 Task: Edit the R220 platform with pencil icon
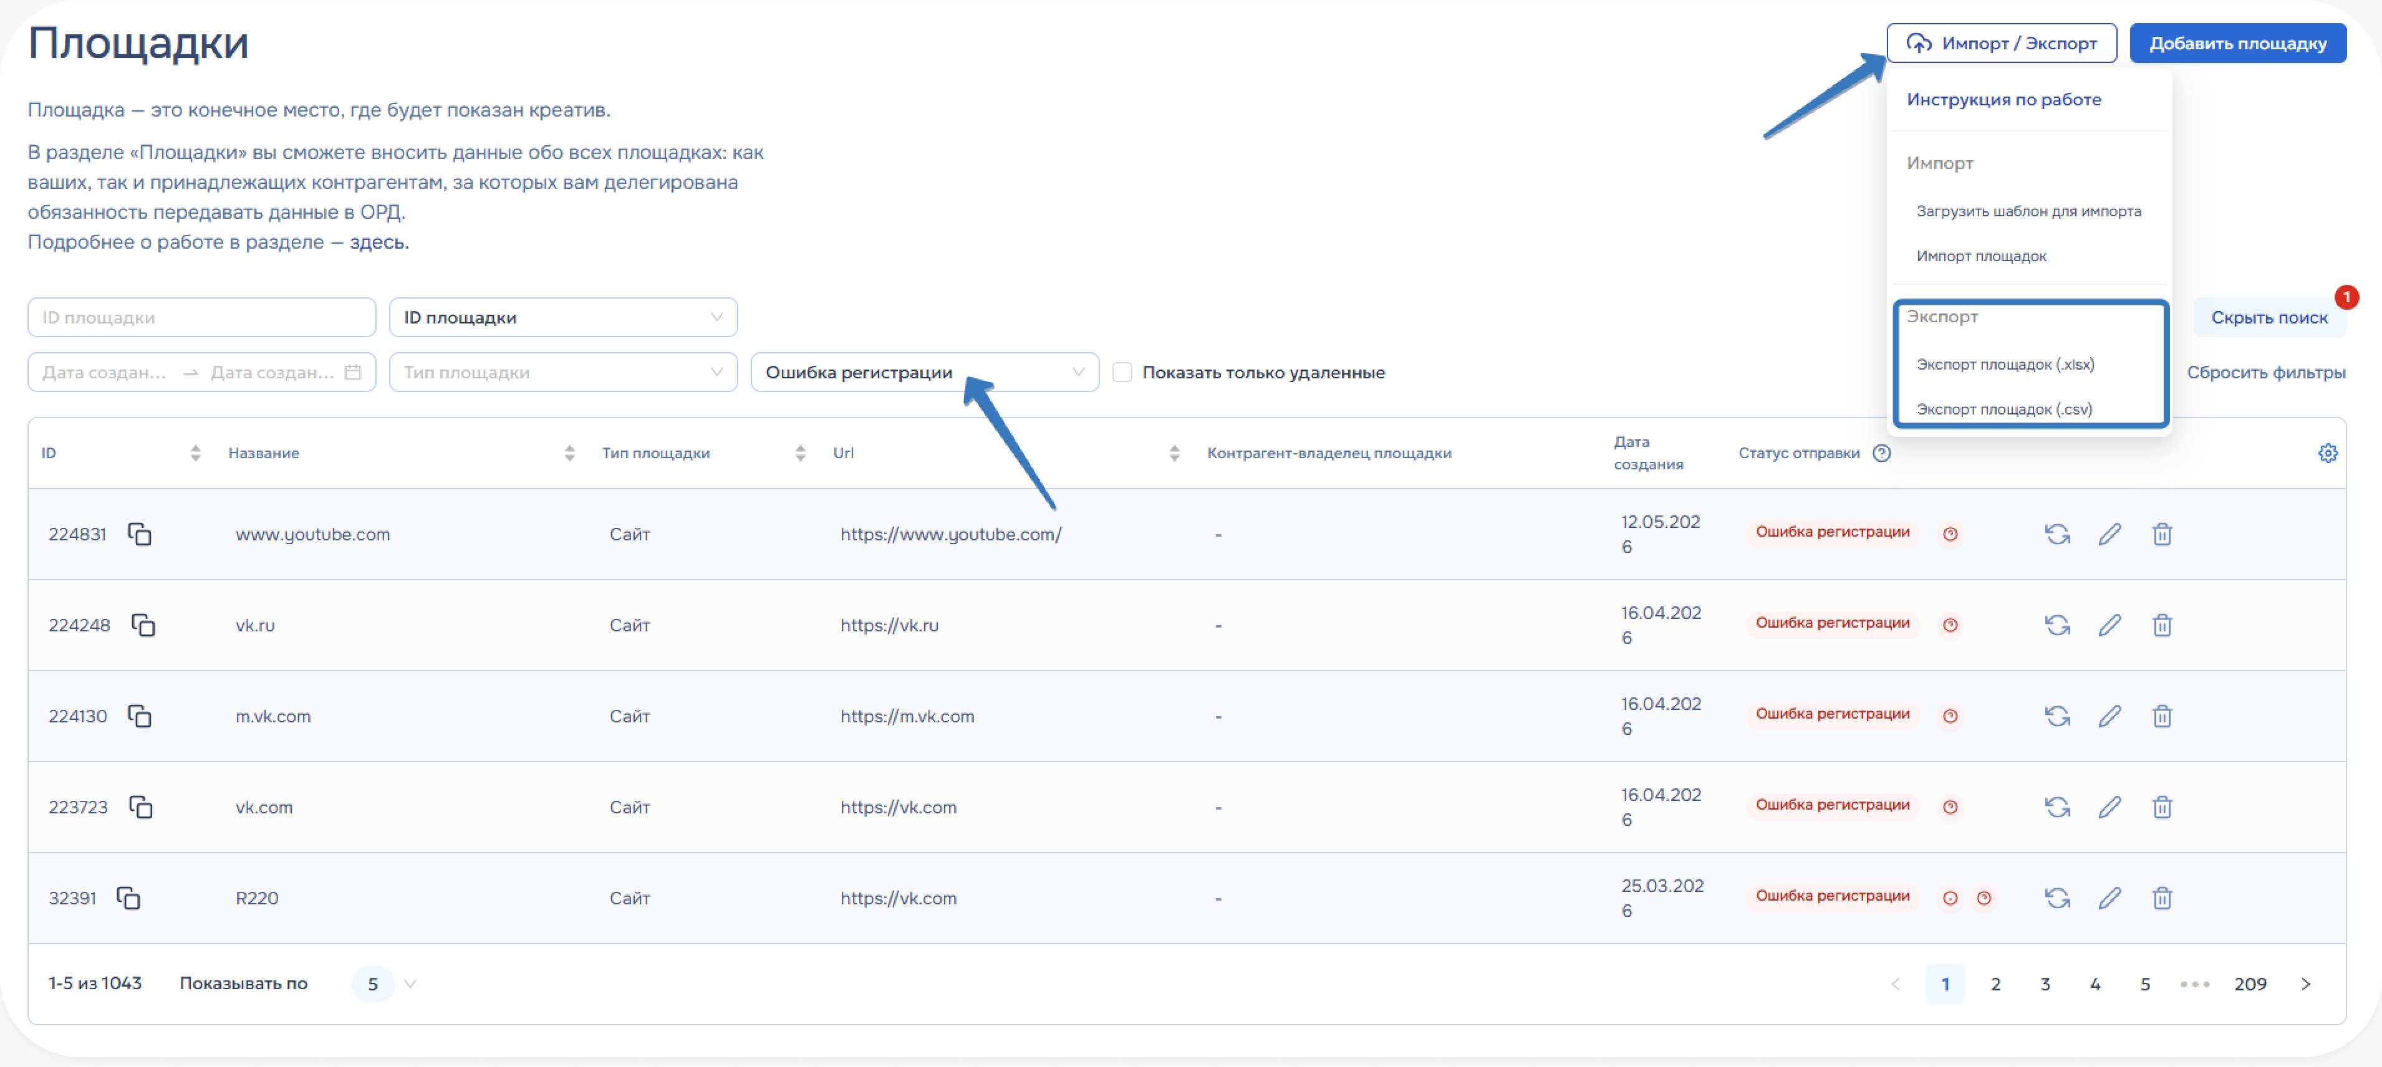[x=2110, y=898]
